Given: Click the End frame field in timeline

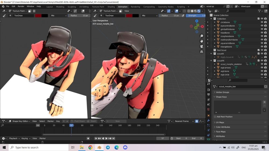Looking at the screenshot, I should click(197, 138).
